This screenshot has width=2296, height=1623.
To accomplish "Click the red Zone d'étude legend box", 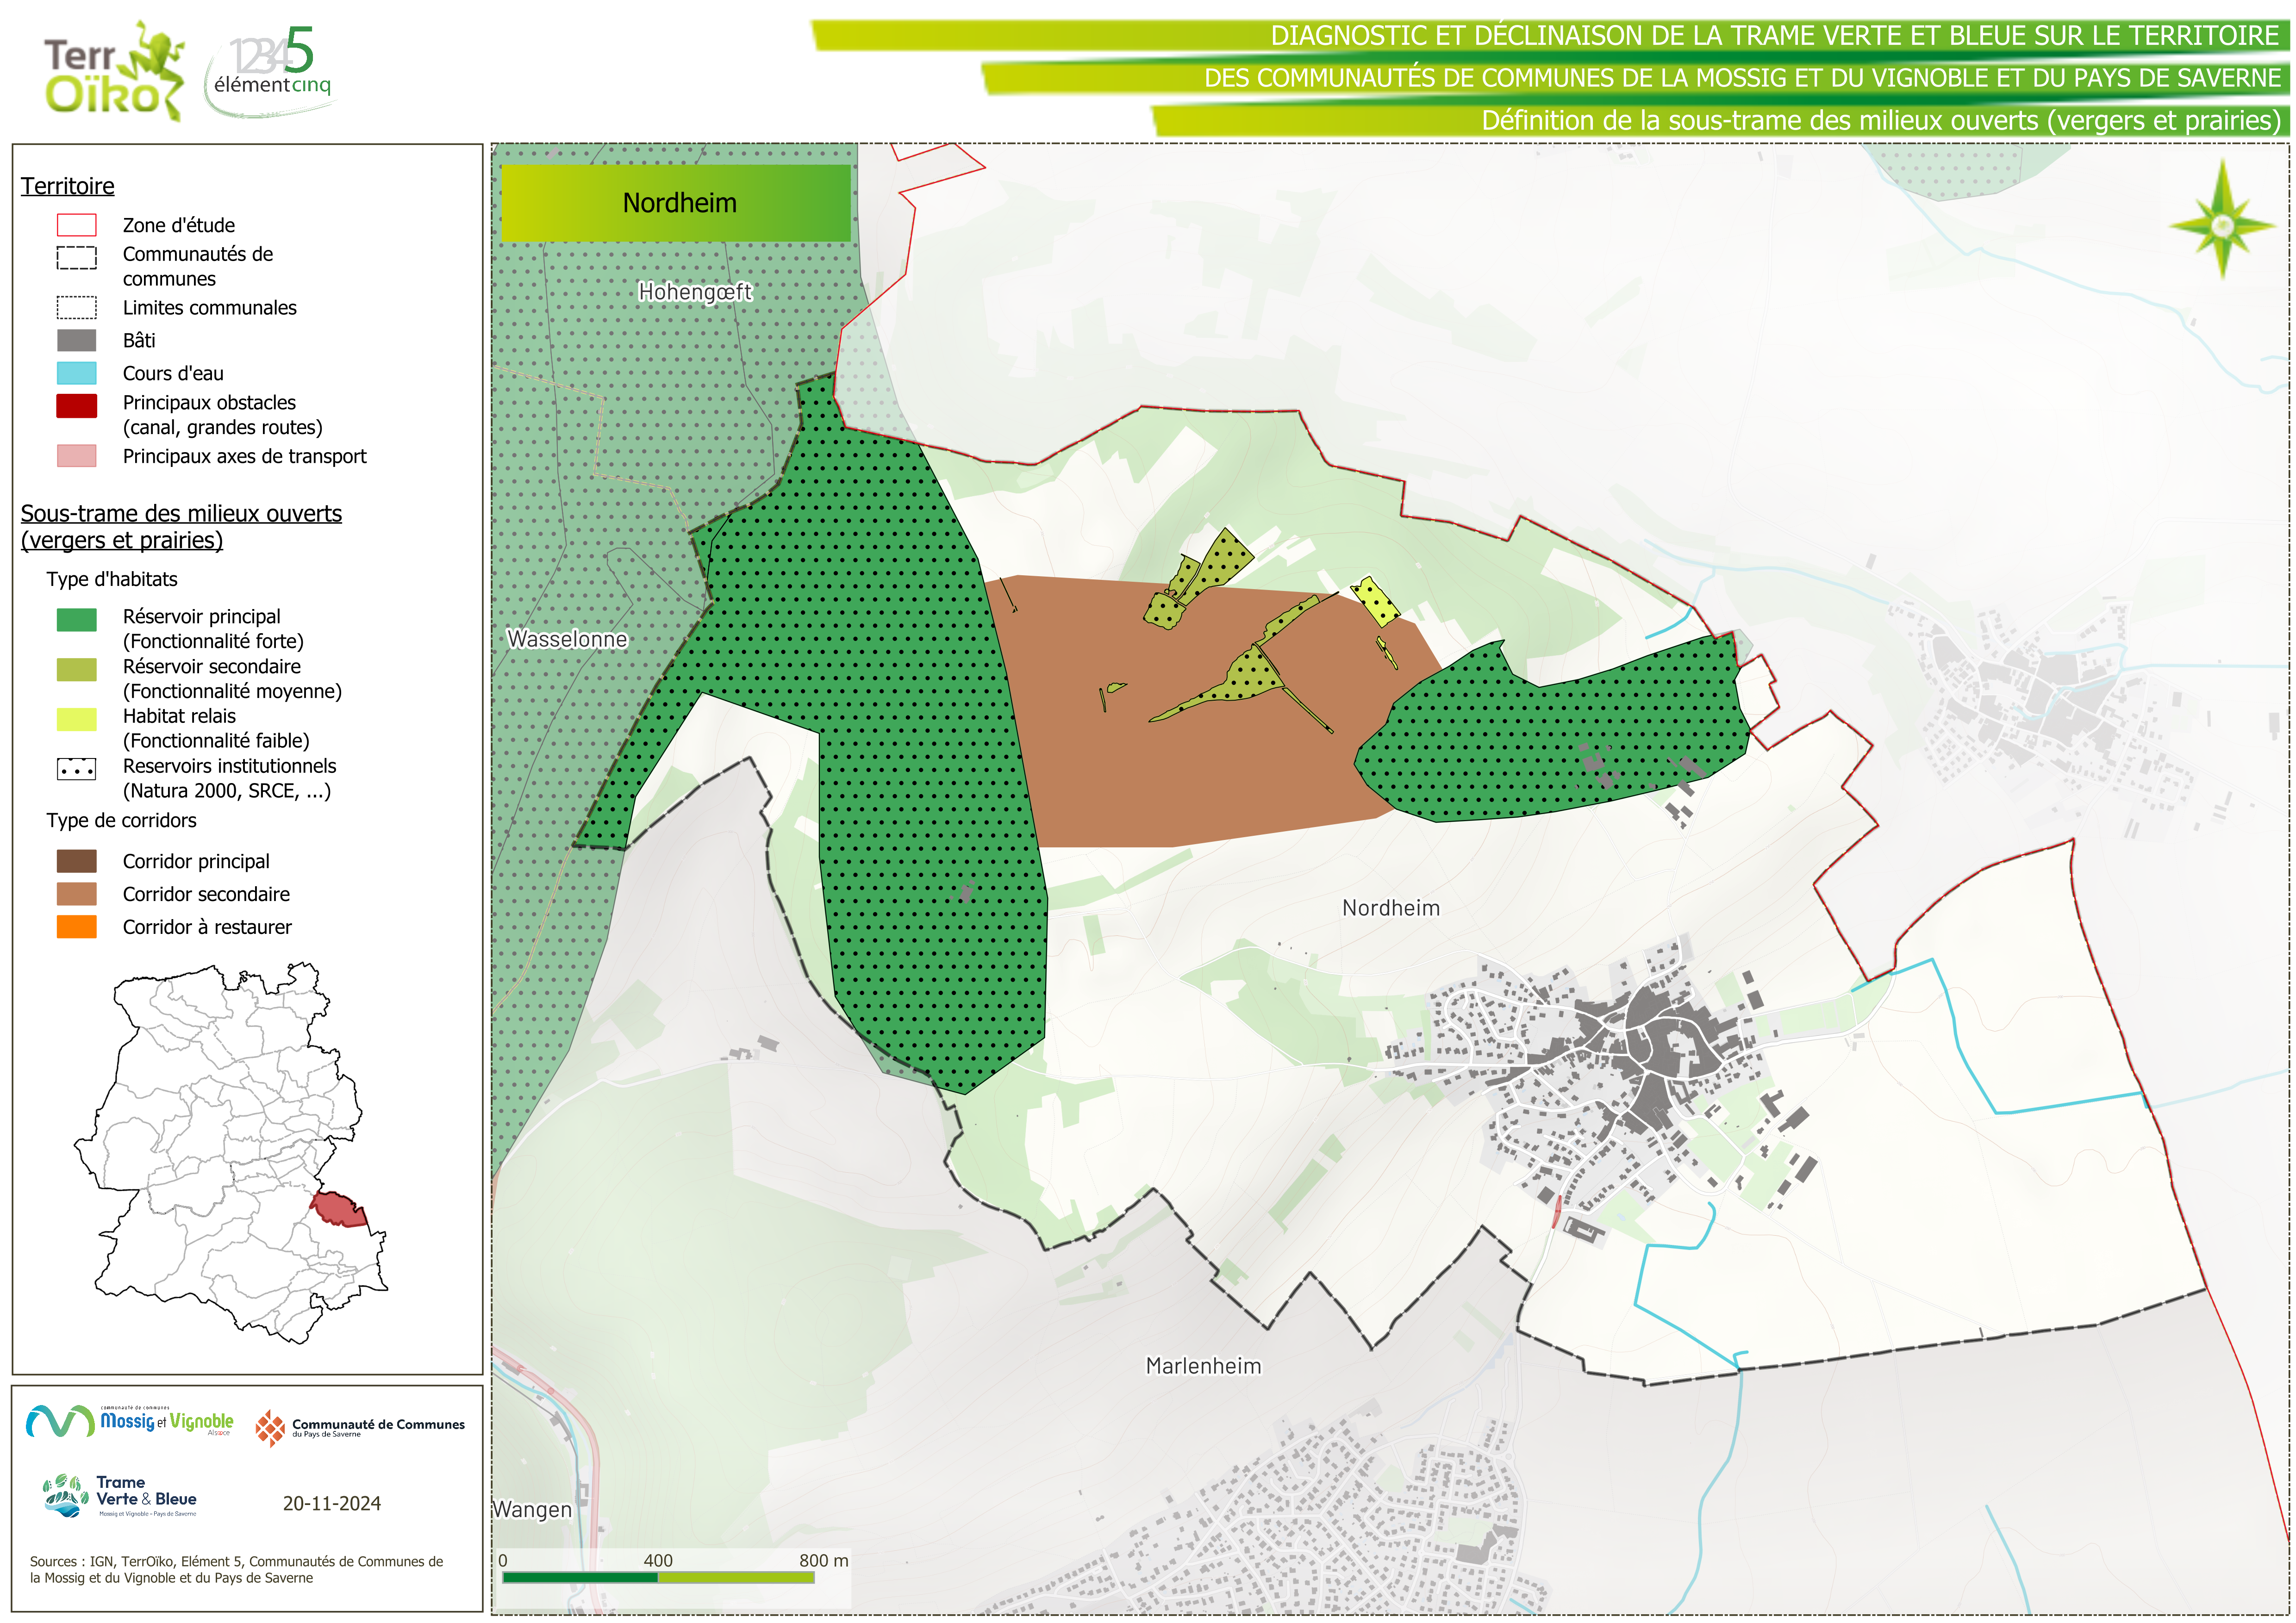I will 77,225.
